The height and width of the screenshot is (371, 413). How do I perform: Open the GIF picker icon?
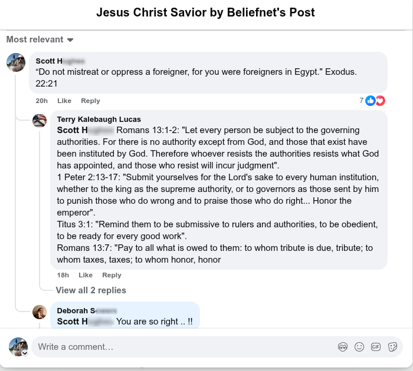[375, 347]
